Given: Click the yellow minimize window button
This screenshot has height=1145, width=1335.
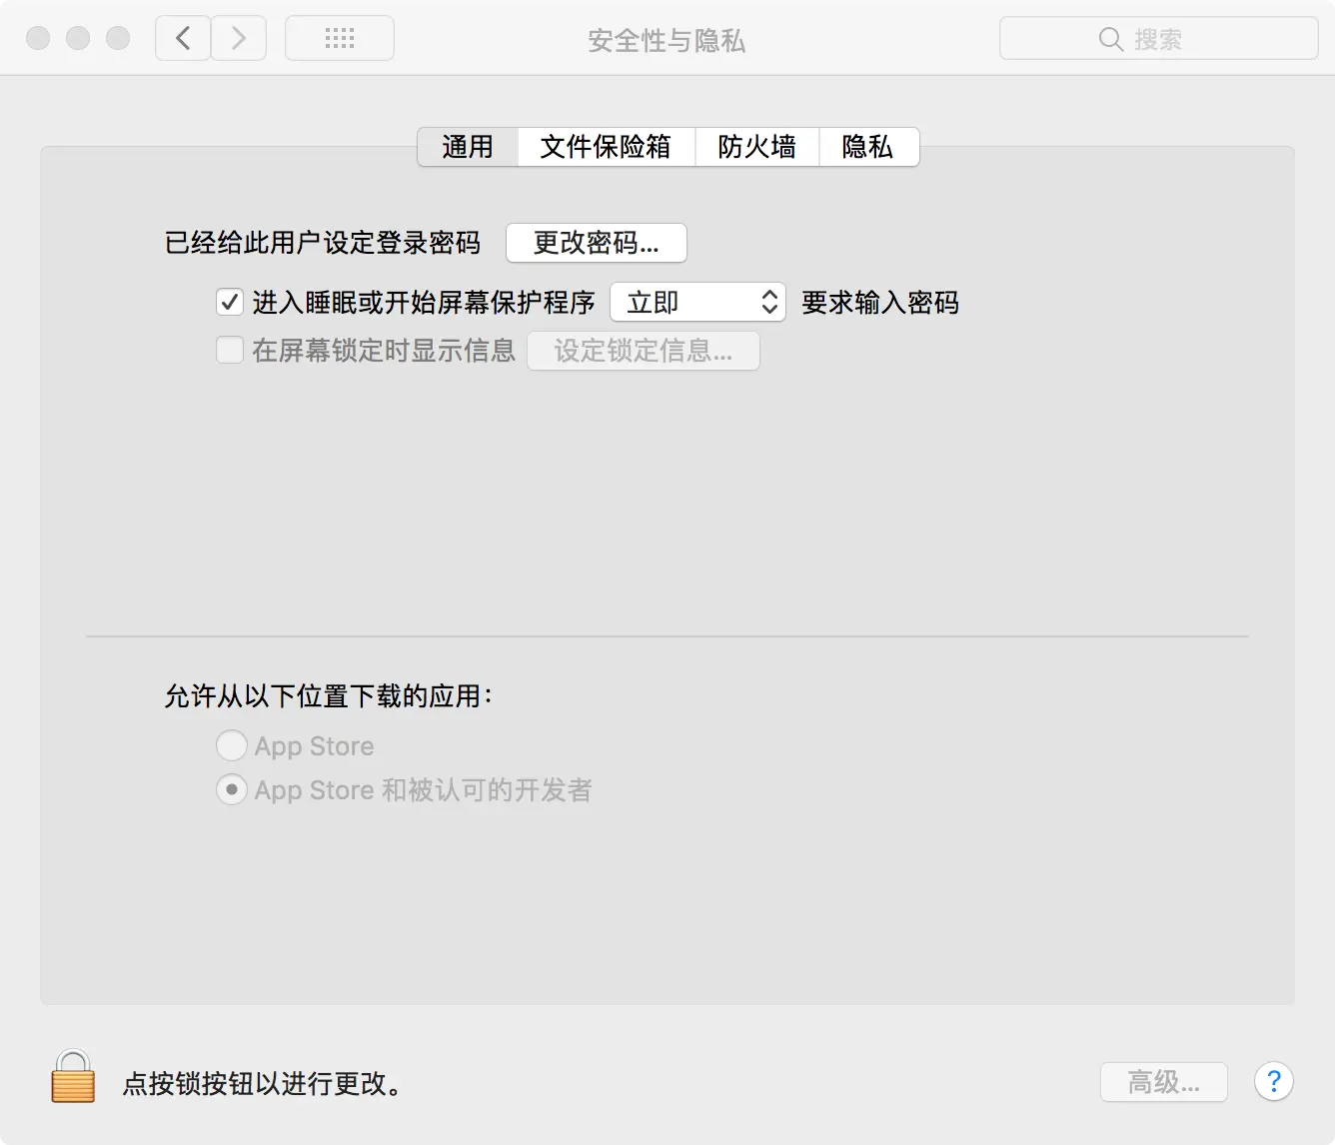Looking at the screenshot, I should click(x=78, y=38).
